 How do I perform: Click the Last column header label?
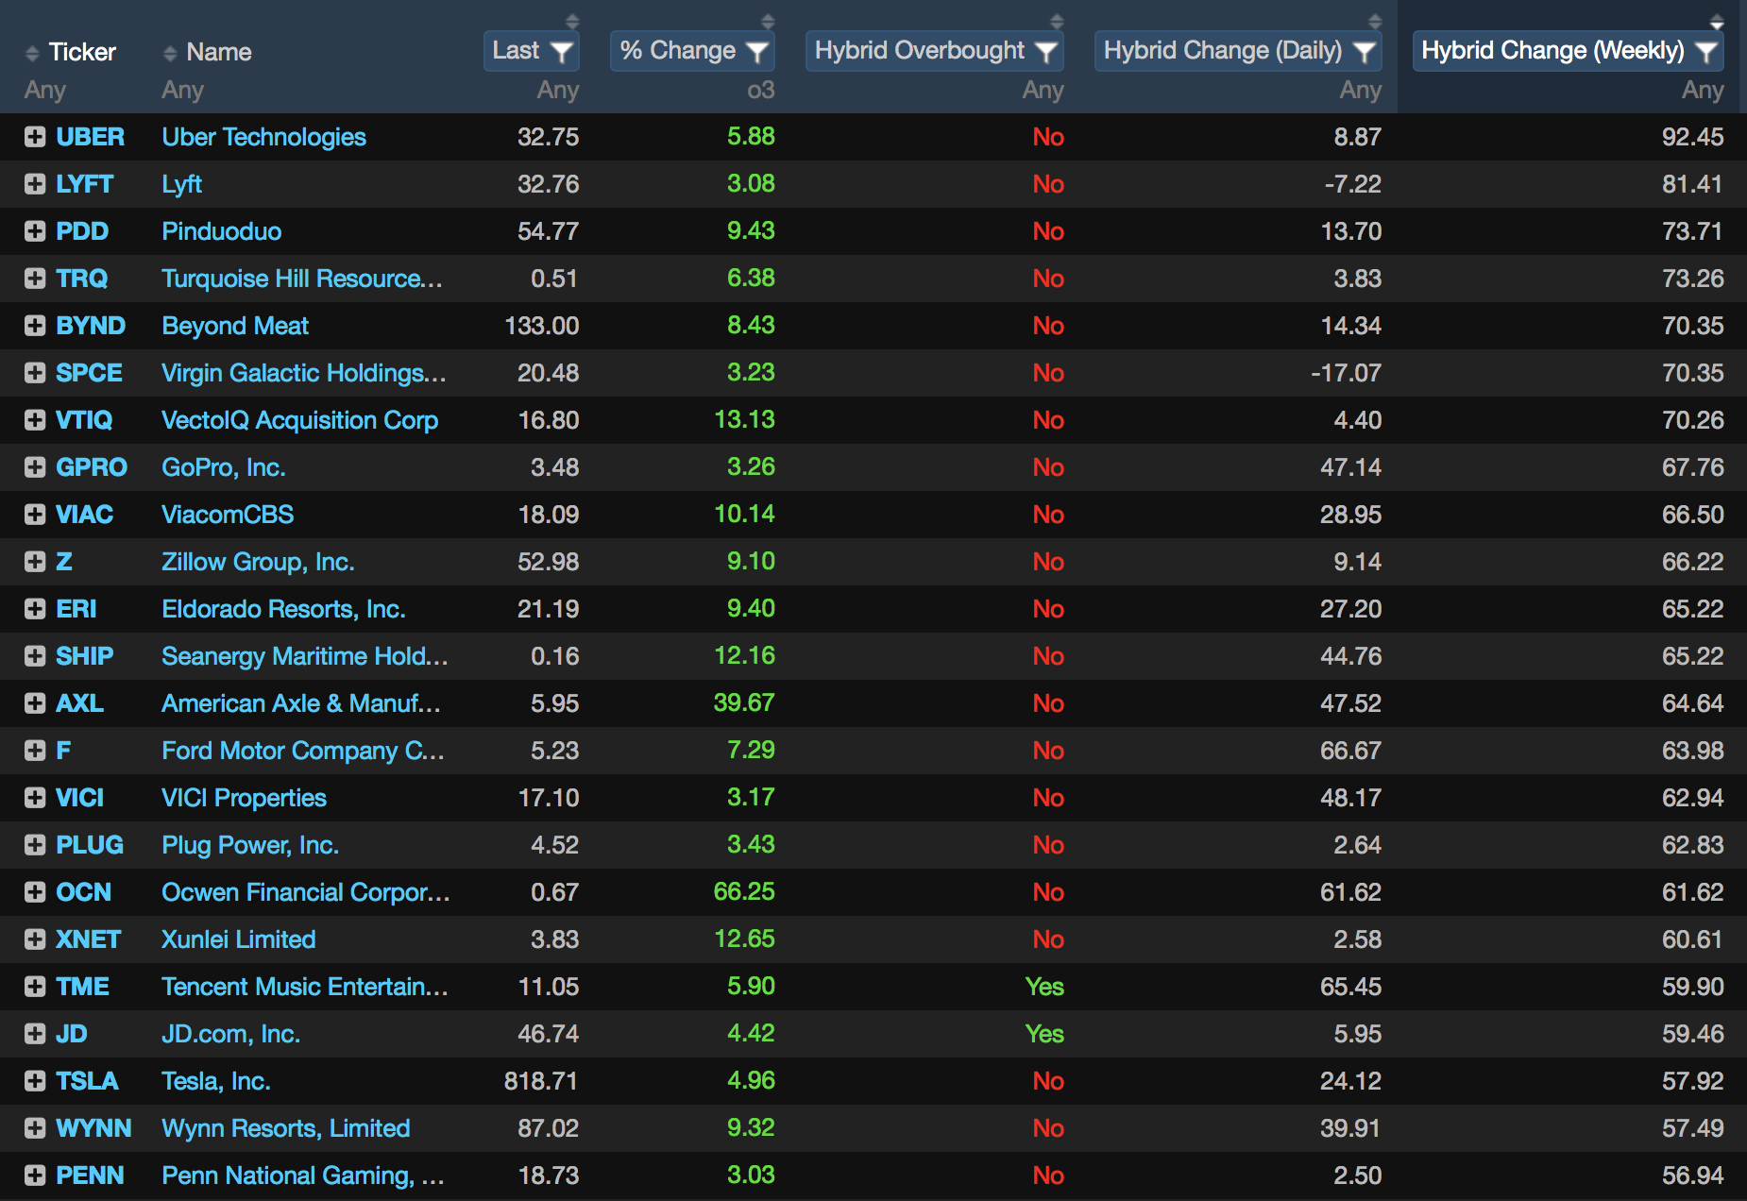click(x=516, y=50)
